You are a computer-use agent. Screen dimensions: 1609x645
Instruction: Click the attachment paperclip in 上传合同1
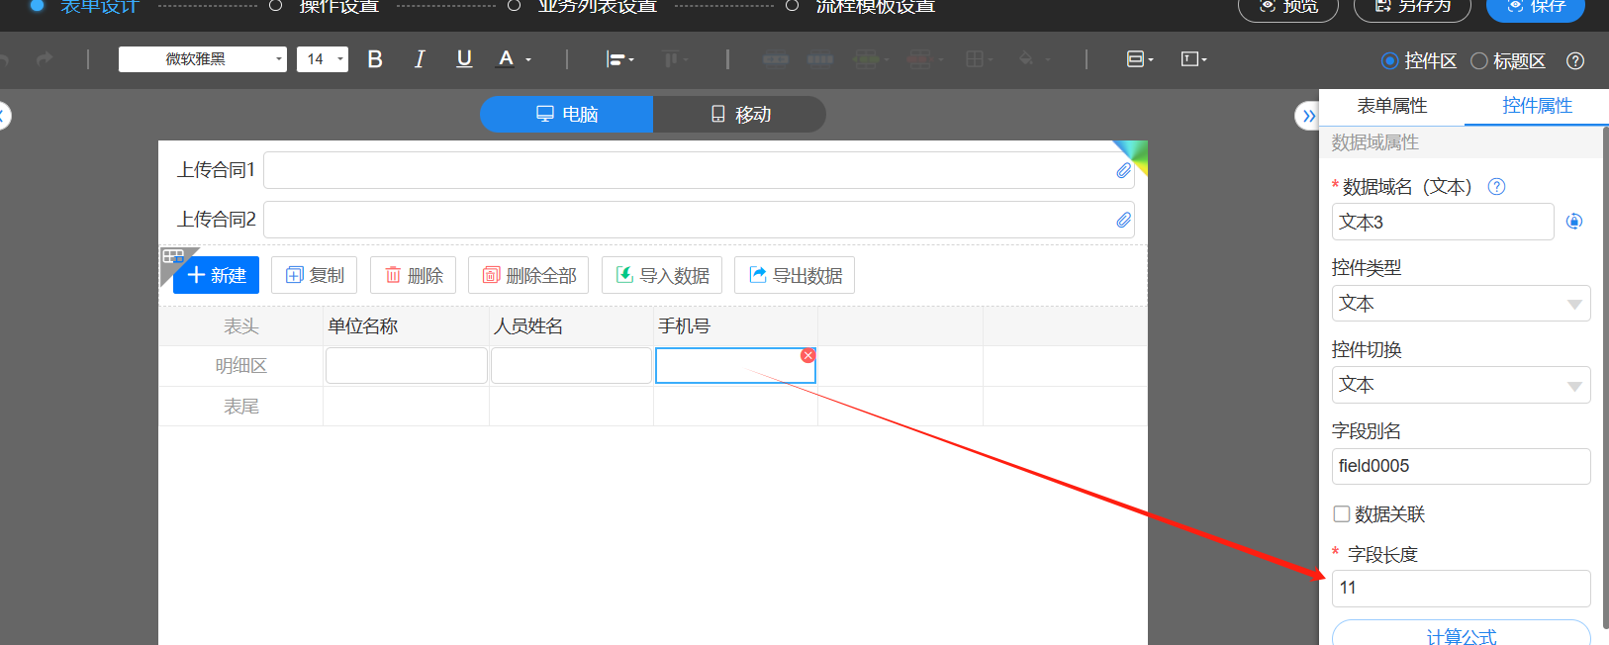pos(1123,170)
